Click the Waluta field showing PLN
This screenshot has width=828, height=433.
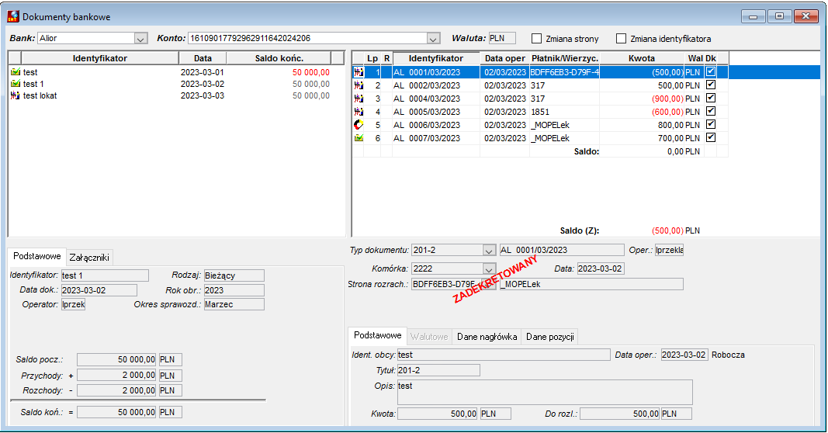[x=502, y=39]
